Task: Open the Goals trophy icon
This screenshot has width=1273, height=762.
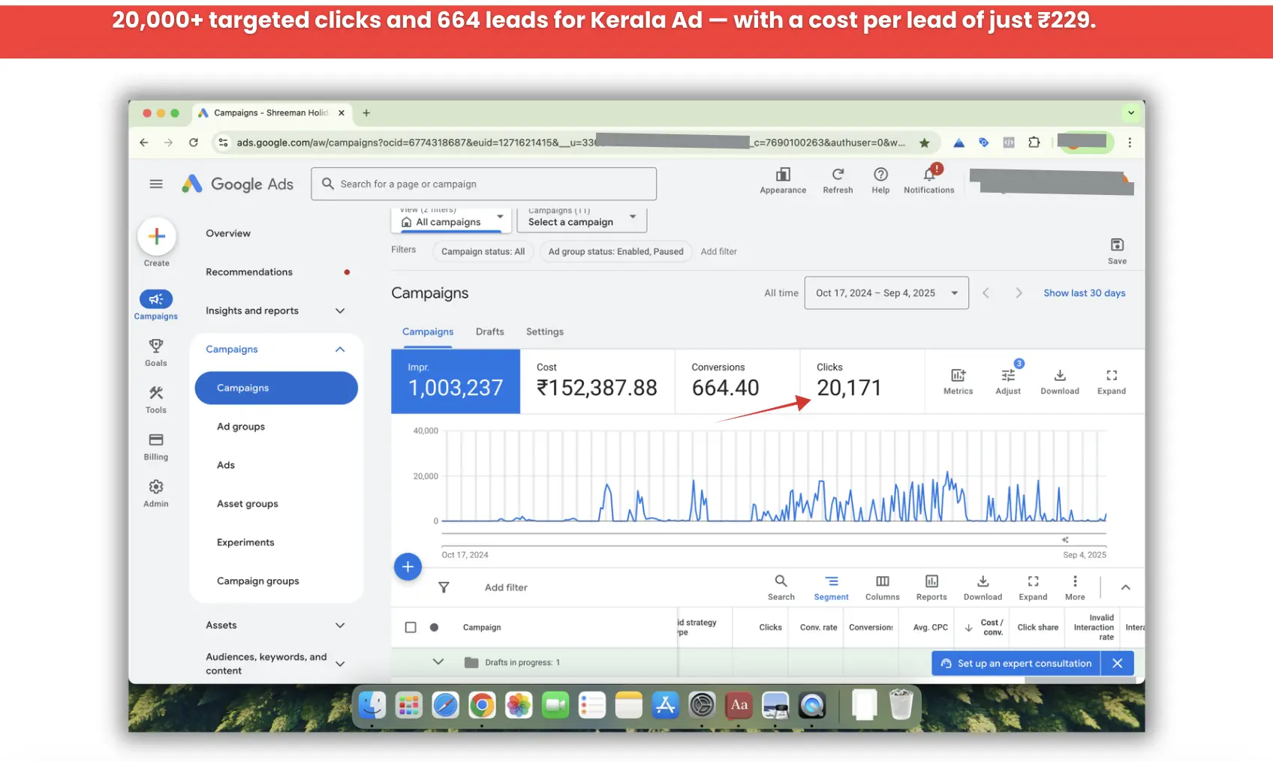Action: 156,346
